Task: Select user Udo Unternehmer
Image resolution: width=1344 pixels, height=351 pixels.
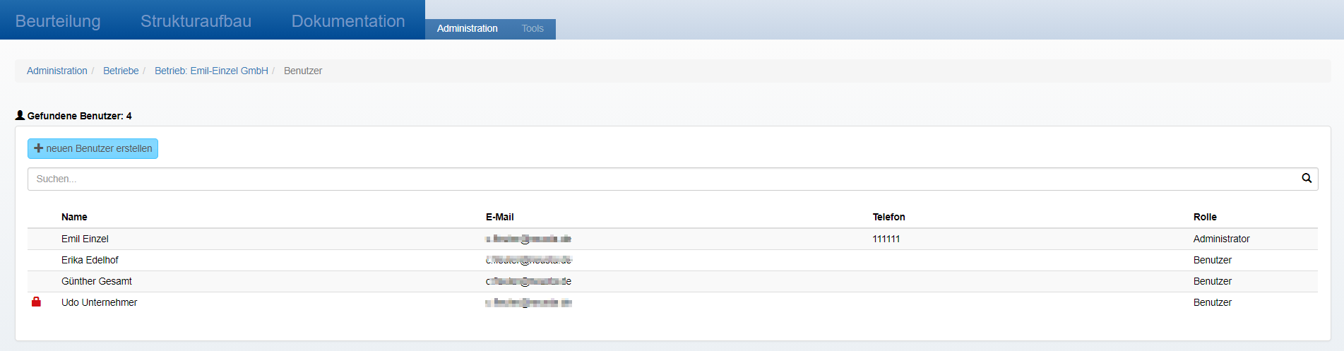Action: (100, 302)
